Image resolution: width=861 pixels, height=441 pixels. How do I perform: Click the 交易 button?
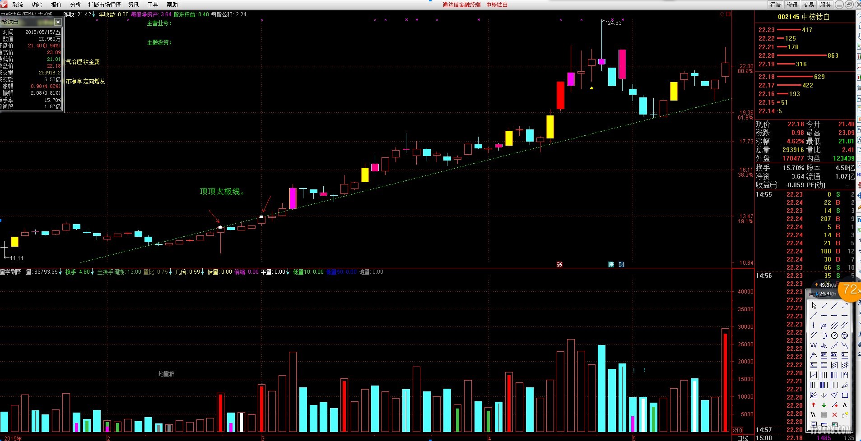point(808,5)
